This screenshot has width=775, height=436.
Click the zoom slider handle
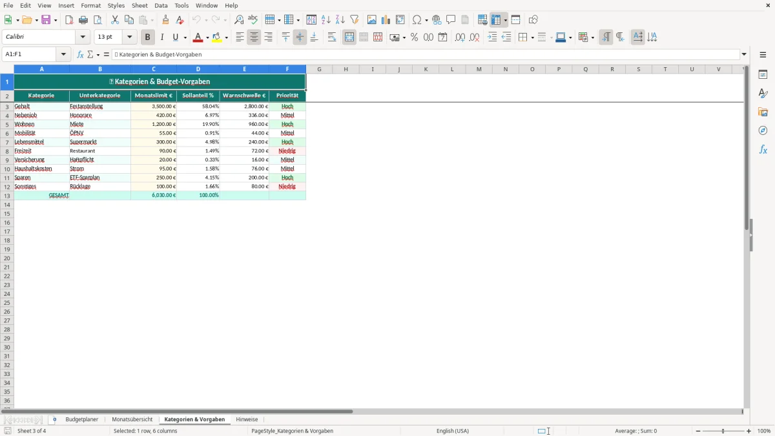coord(723,431)
